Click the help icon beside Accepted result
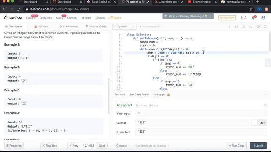This screenshot has width=271, height=152. pos(265,105)
